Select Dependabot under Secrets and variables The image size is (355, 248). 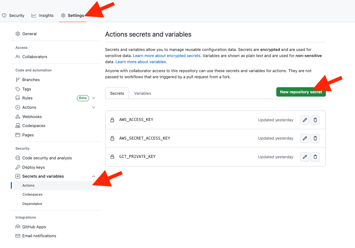coord(32,203)
